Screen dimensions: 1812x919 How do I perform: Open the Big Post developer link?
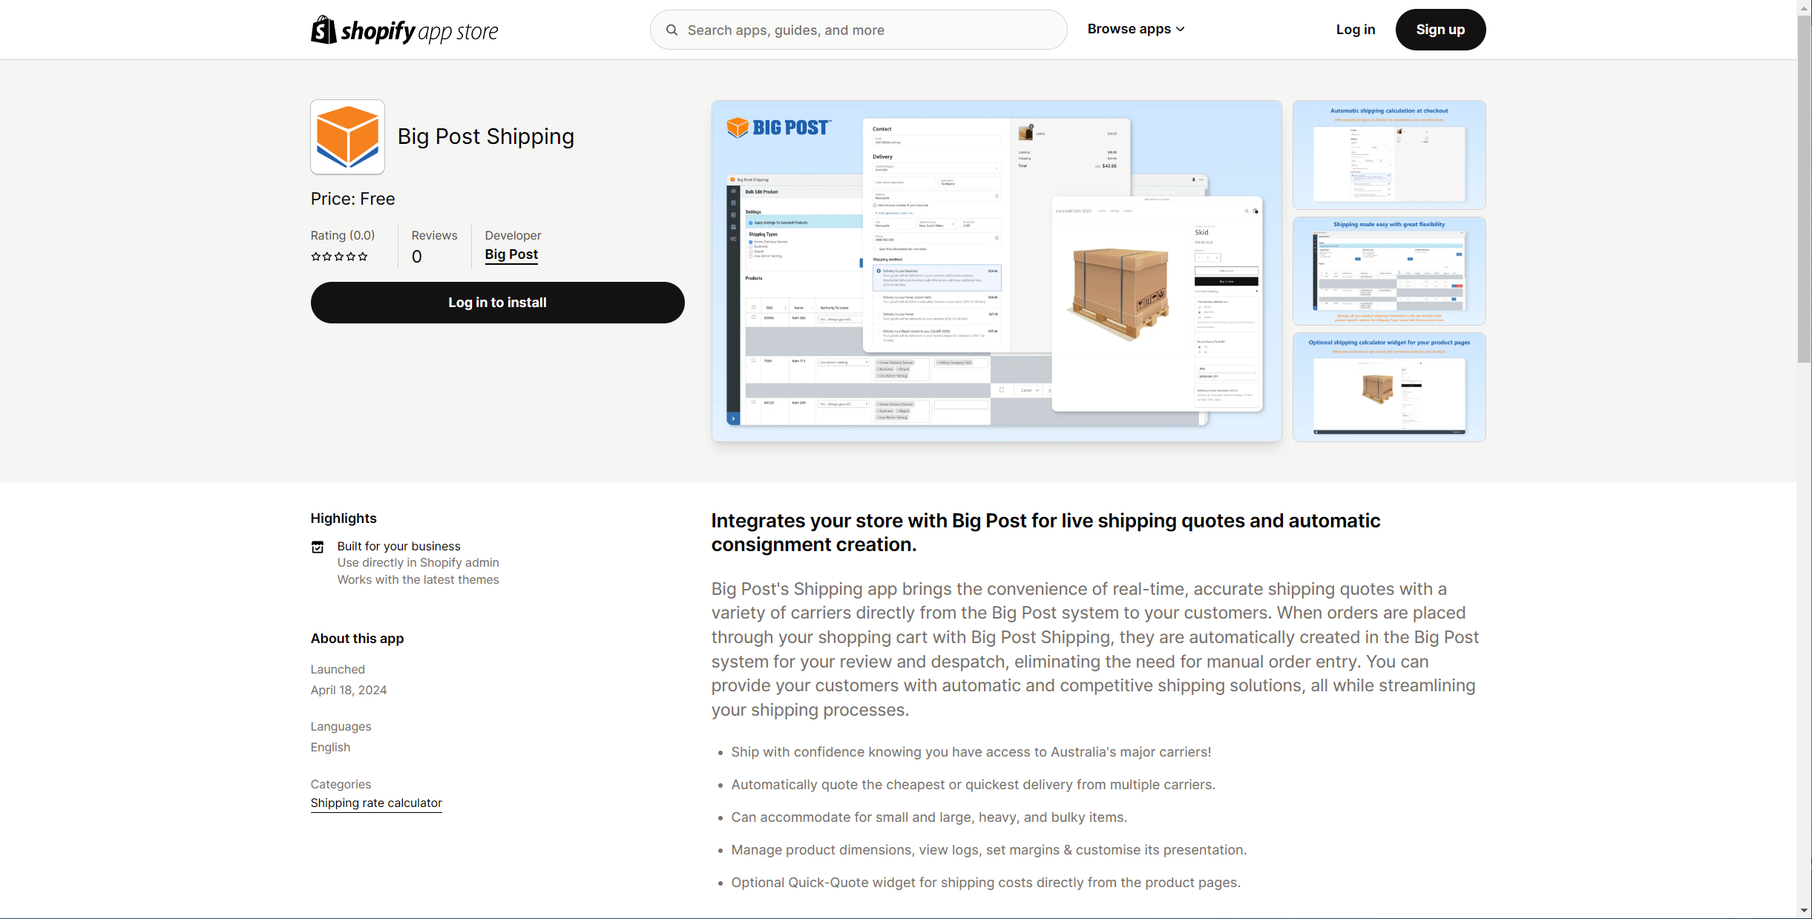511,254
